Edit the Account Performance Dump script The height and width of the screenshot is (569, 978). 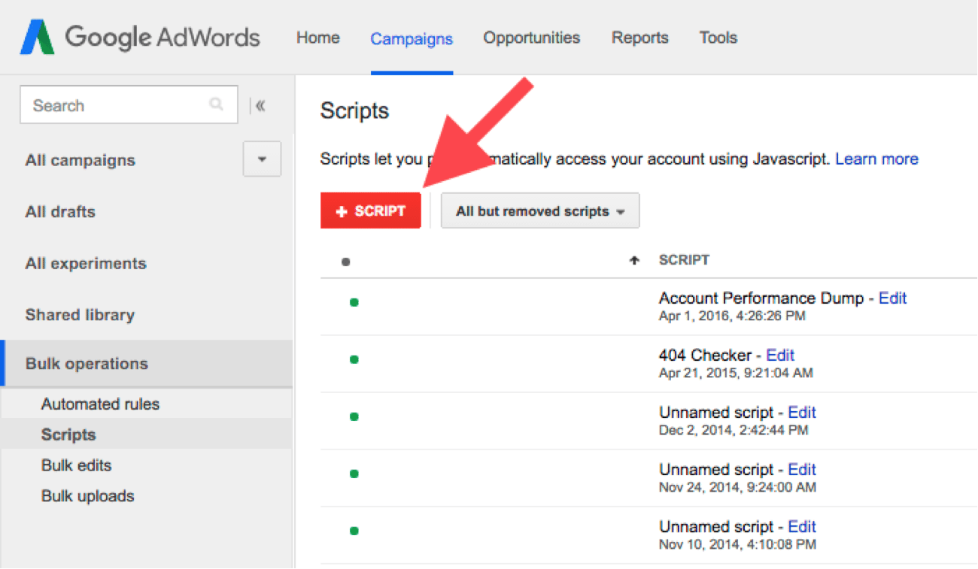click(893, 298)
